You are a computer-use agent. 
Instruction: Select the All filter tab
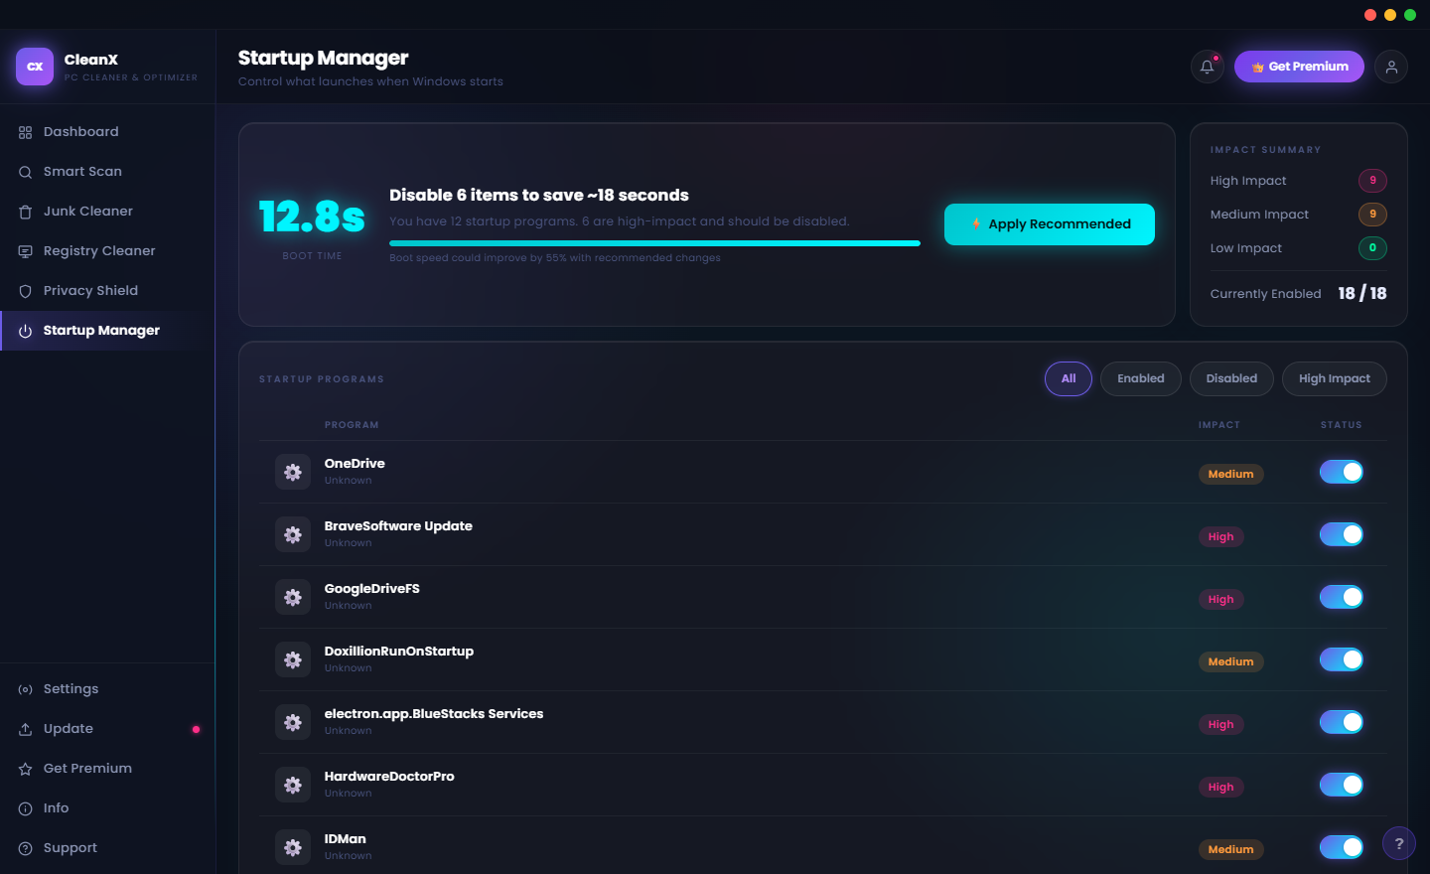click(x=1069, y=378)
